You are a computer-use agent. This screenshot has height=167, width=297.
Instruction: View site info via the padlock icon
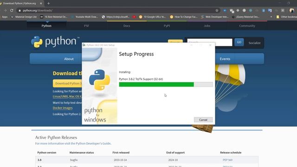pyautogui.click(x=19, y=11)
